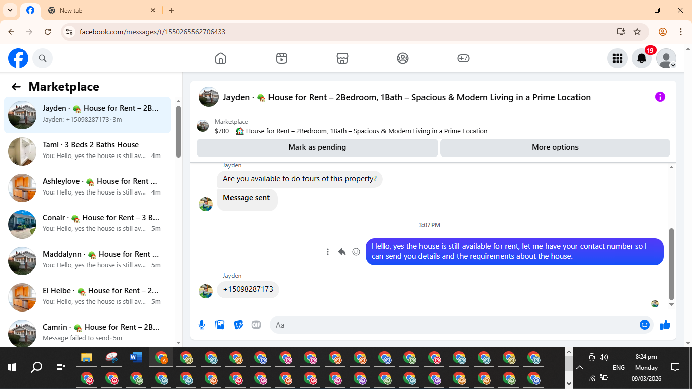This screenshot has height=389, width=692.
Task: Open Chrome three-dot menu
Action: (681, 32)
